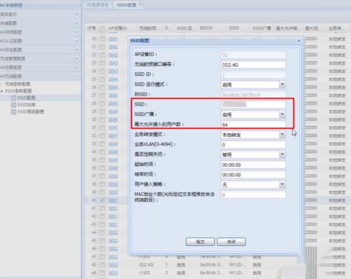Expand the AP设备配置 section plus icon
351x279 pixels.
click(x=77, y=67)
